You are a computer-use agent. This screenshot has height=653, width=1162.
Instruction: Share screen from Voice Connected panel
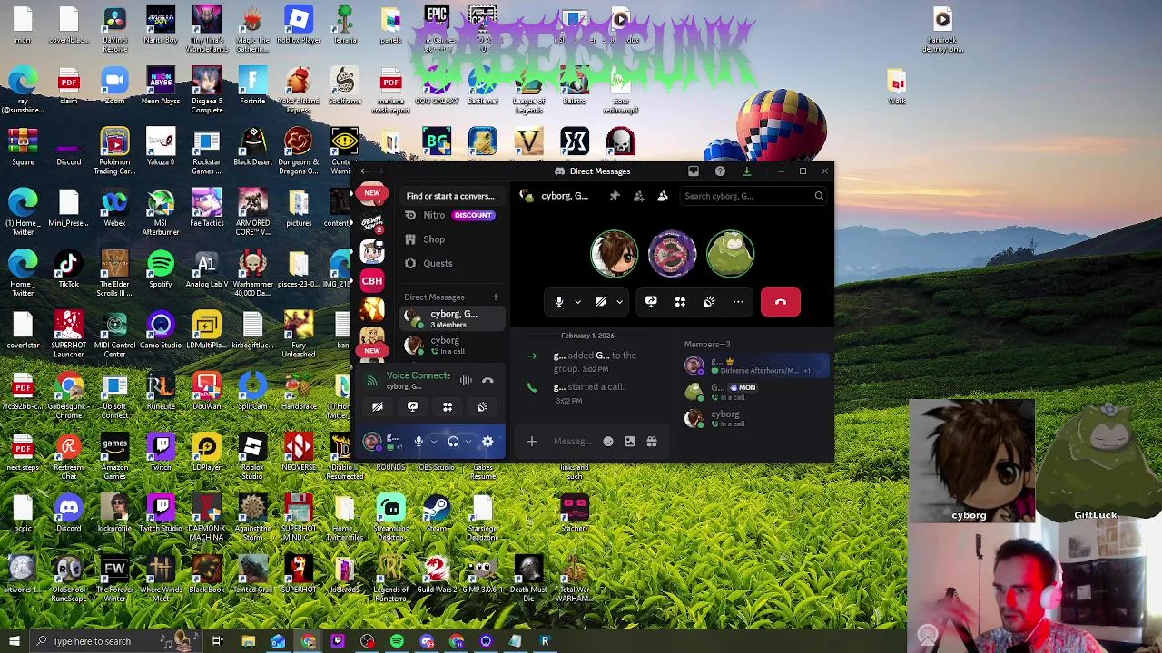click(412, 407)
